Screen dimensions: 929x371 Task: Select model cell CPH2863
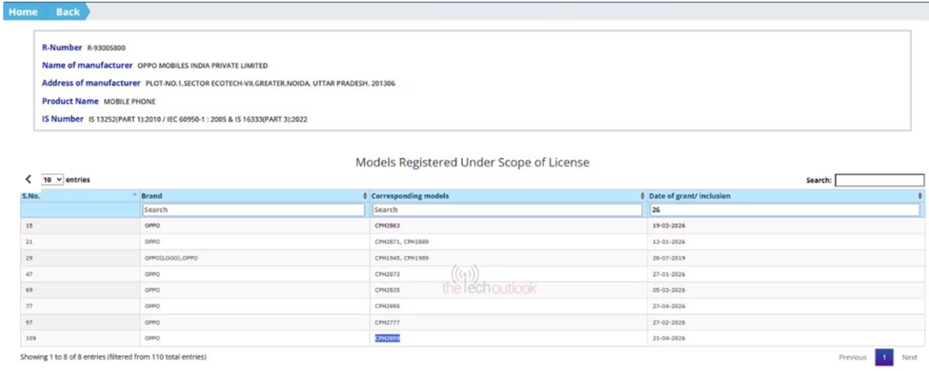coord(388,226)
